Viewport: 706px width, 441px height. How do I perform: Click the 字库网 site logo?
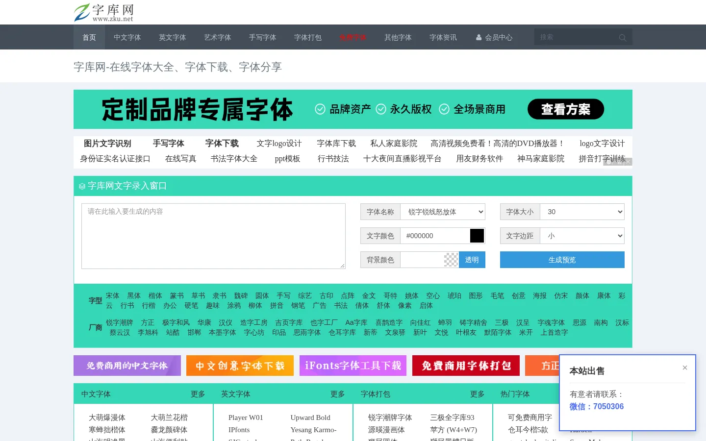tap(104, 13)
